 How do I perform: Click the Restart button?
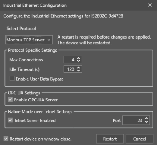coord(110,139)
